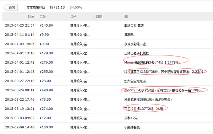Open the note 戴维贝拉 套装
The height and width of the screenshot is (134, 213).
coord(134,26)
